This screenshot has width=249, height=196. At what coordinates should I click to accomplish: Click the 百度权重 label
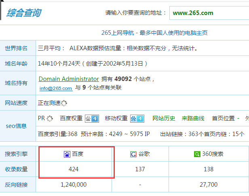(x=71, y=118)
